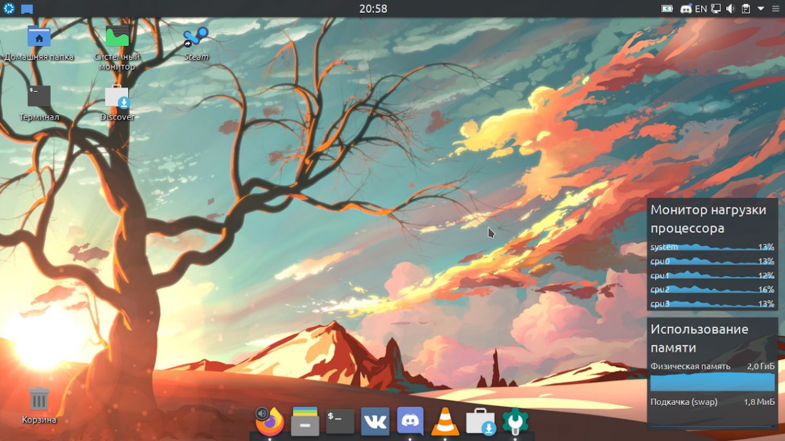Open the VK app in the dock
The image size is (785, 441).
[x=375, y=422]
